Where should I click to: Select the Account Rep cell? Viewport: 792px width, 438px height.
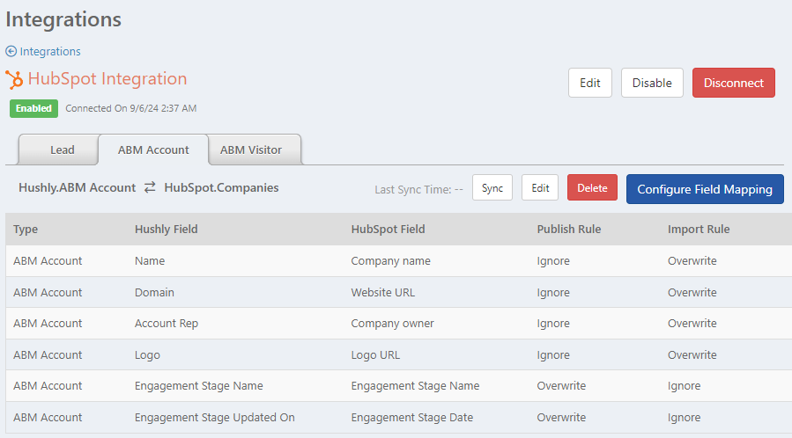point(167,324)
